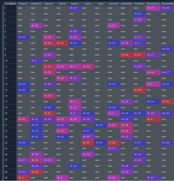Image resolution: width=174 pixels, height=181 pixels.
Task: Click the -0.5 cell in Enero row 30
Action: point(23,178)
